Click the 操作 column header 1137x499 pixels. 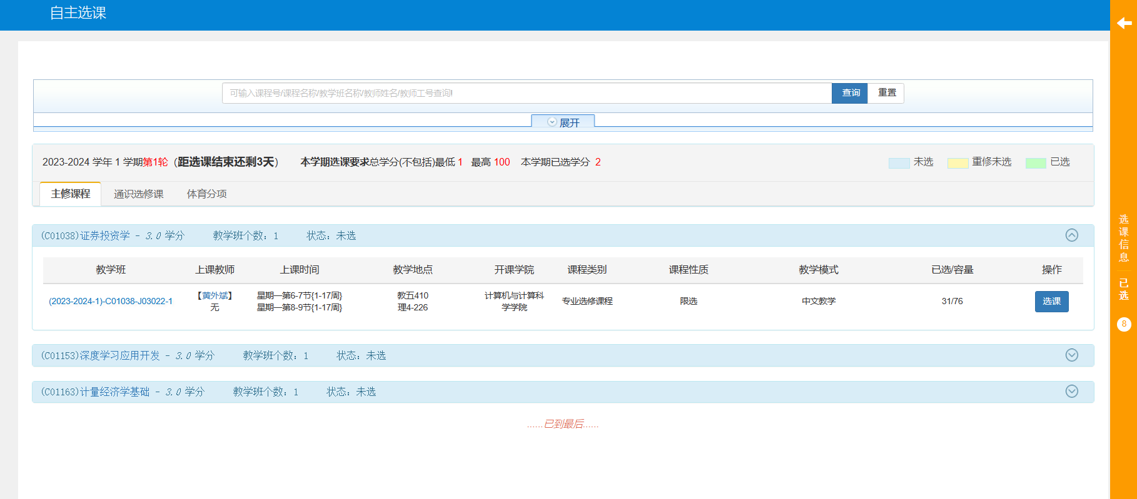[x=1052, y=270]
